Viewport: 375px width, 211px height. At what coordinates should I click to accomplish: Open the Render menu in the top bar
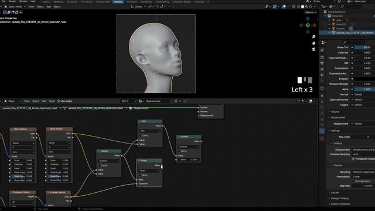[12, 1]
